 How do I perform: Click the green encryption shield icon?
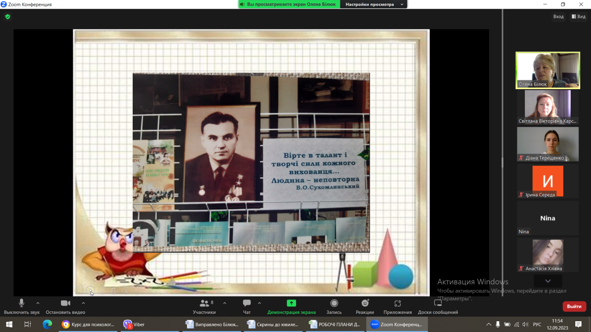[x=7, y=17]
